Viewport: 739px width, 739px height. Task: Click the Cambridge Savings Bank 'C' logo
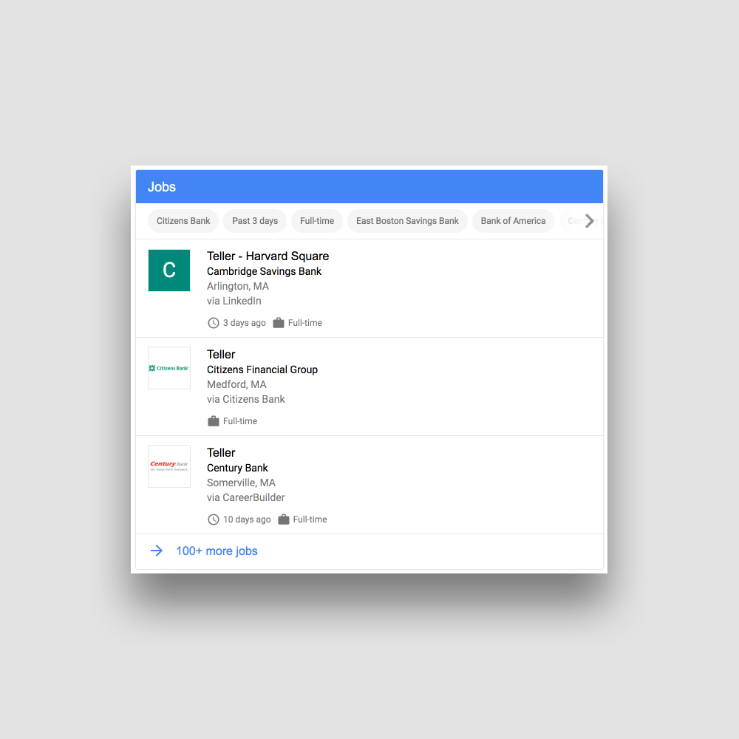click(x=169, y=270)
